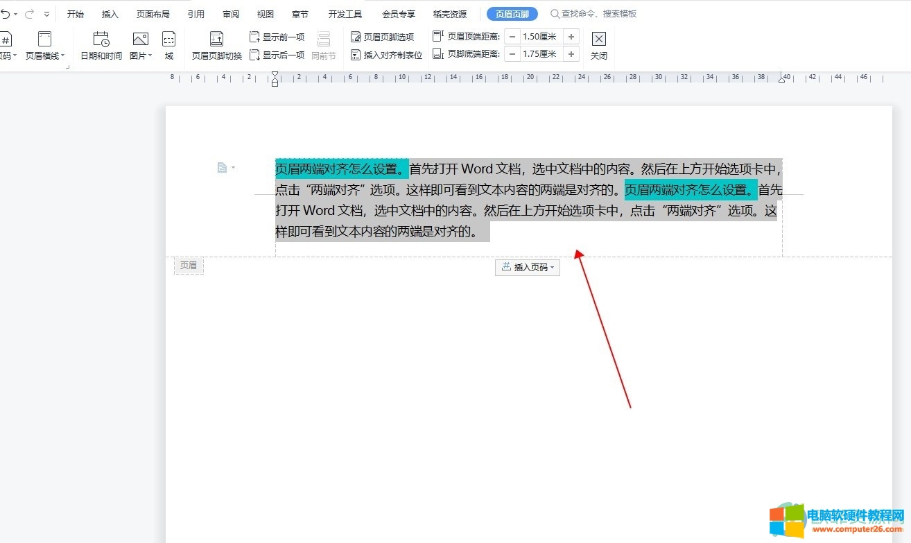Click the second highlighted 页眉两端对齐怎么设置 text
The height and width of the screenshot is (543, 911).
(x=691, y=189)
